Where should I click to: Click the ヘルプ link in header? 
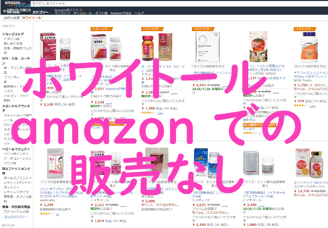139,13
